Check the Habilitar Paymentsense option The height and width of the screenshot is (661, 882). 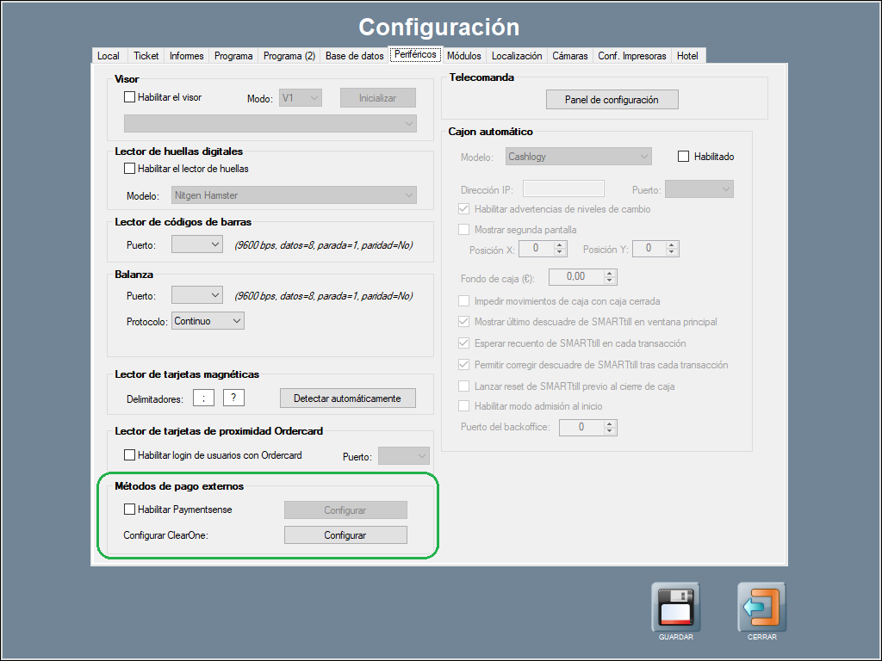coord(130,510)
